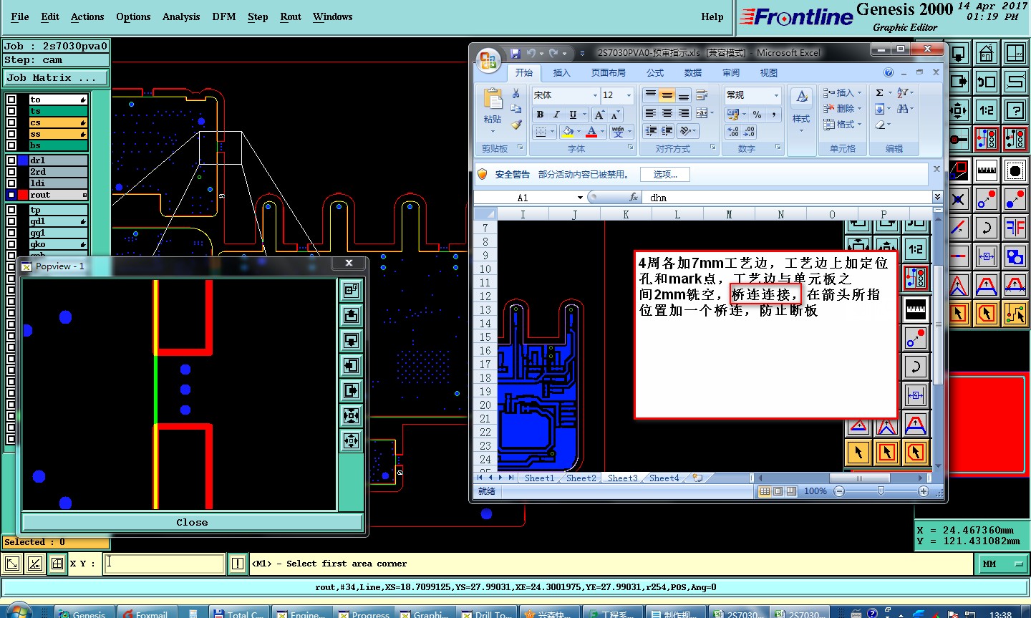Viewport: 1031px width, 618px height.
Task: Click the red color swatch of rout layer
Action: pos(23,195)
